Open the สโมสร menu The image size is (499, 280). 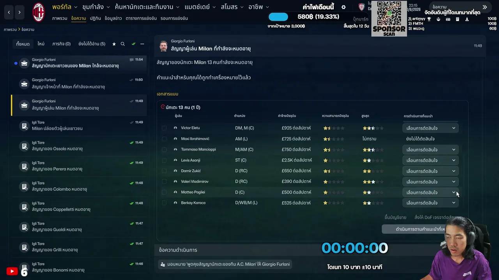click(x=232, y=7)
